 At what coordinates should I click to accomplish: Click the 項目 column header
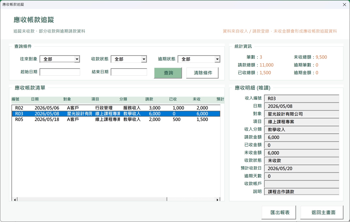(x=95, y=99)
